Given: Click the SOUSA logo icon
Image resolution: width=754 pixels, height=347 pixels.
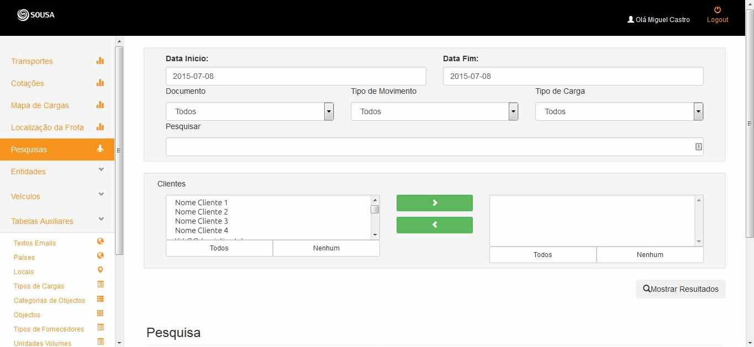Looking at the screenshot, I should pos(23,15).
